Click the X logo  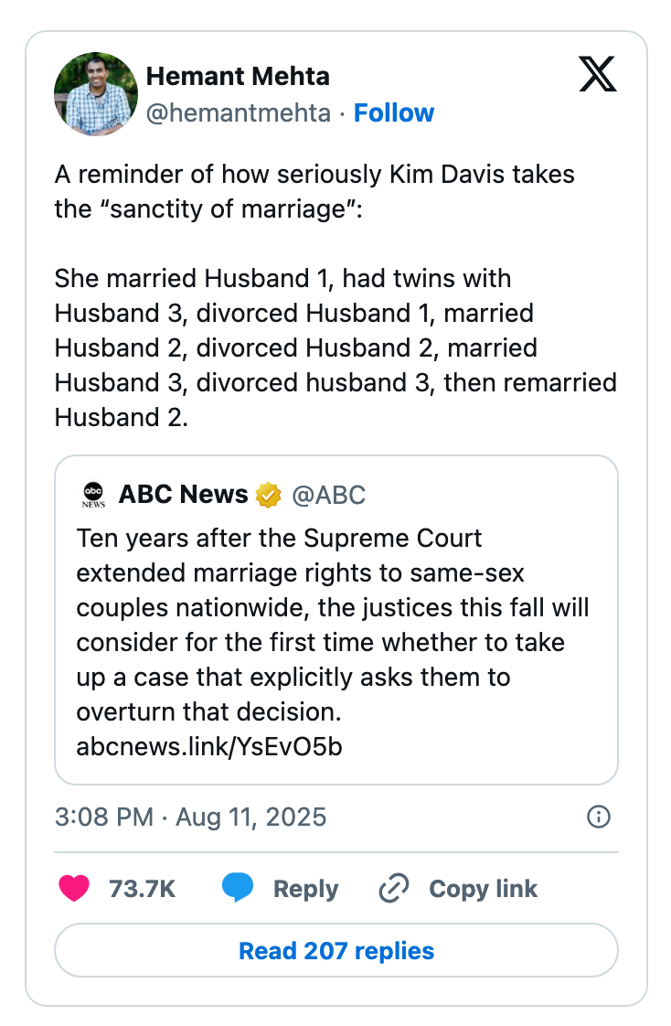click(x=599, y=74)
